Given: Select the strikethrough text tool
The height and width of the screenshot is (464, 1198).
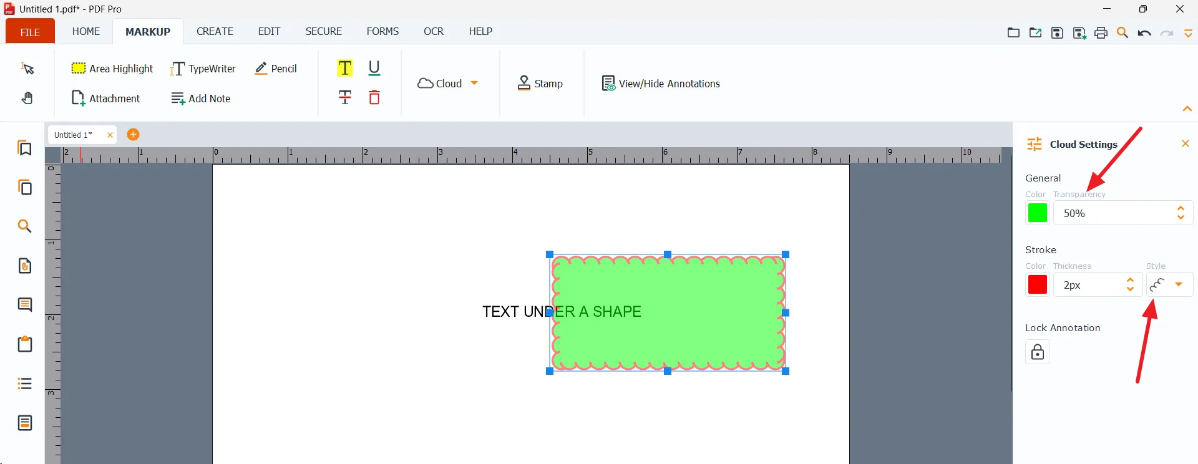Looking at the screenshot, I should pos(345,98).
